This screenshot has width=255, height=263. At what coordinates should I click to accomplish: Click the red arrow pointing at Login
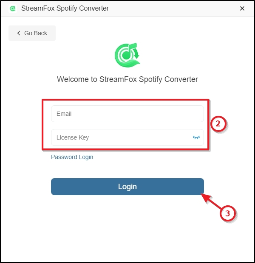pos(211,201)
